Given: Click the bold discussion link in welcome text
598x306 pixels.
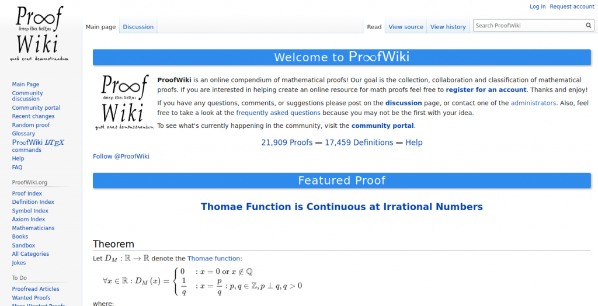Looking at the screenshot, I should [404, 103].
